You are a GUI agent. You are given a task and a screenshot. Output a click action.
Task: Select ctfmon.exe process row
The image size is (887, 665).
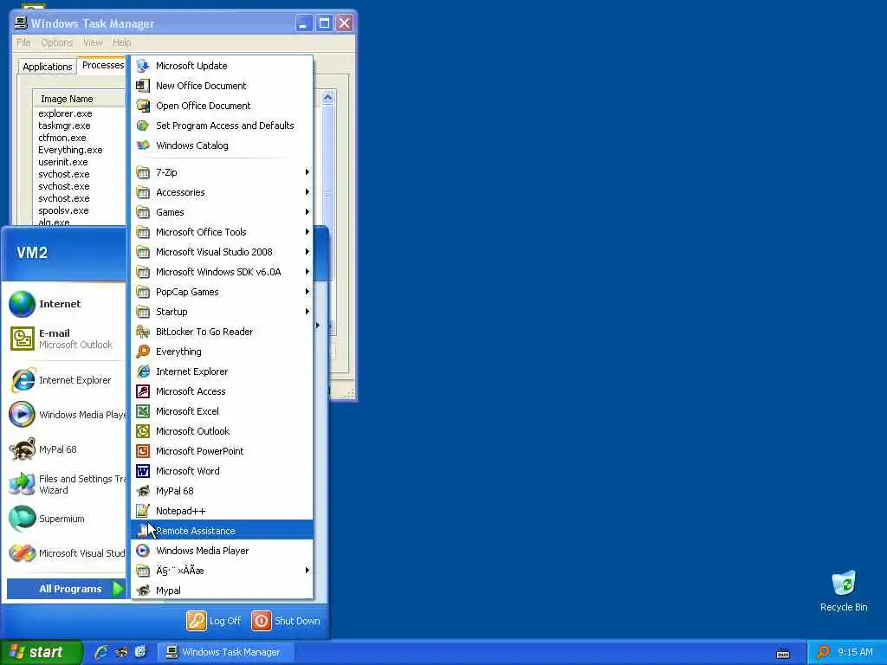click(62, 138)
